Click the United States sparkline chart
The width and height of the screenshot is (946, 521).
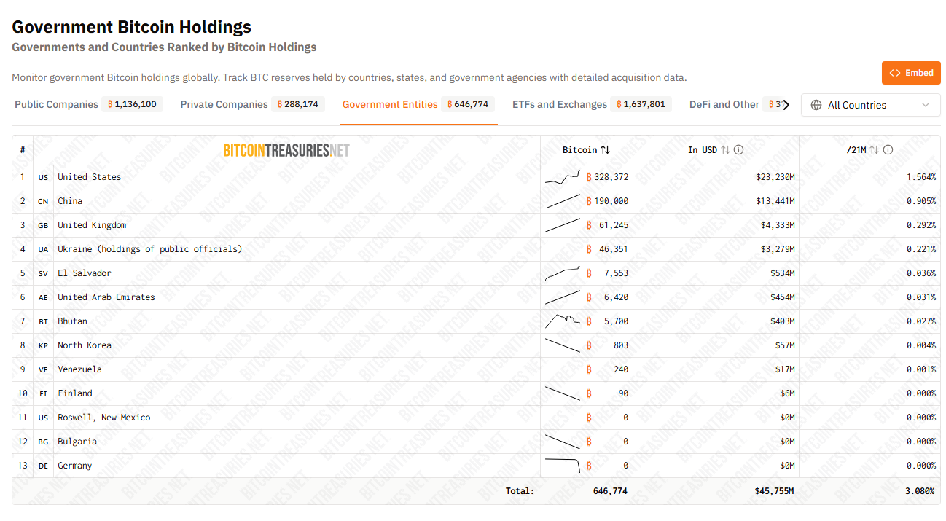tap(563, 177)
